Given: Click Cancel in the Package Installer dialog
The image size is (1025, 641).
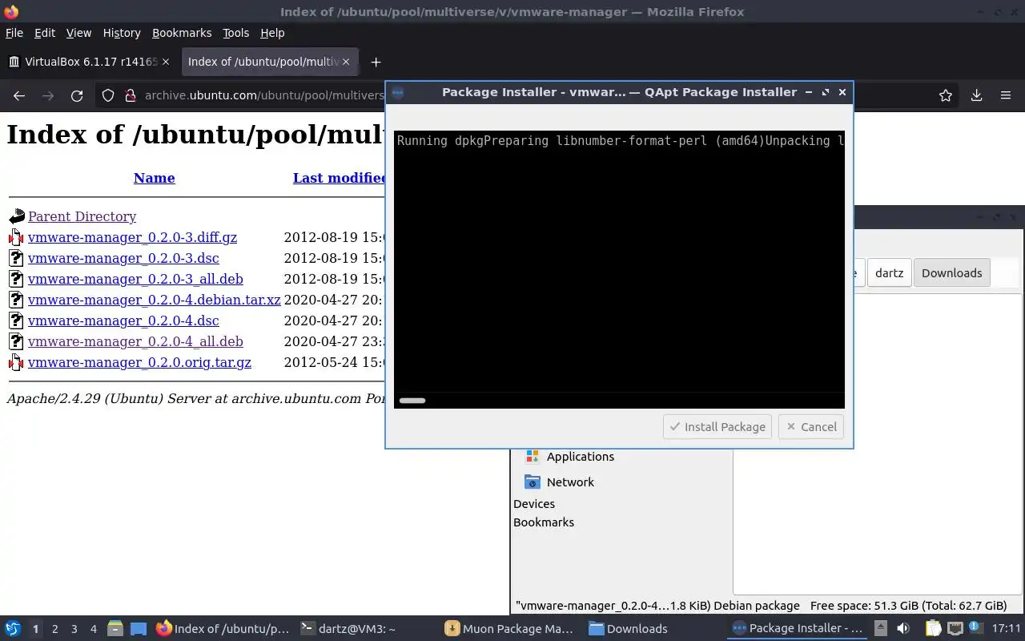Looking at the screenshot, I should 812,427.
